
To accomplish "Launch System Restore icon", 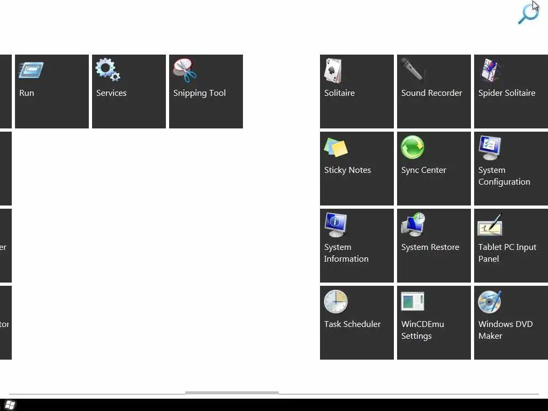I will (x=413, y=224).
